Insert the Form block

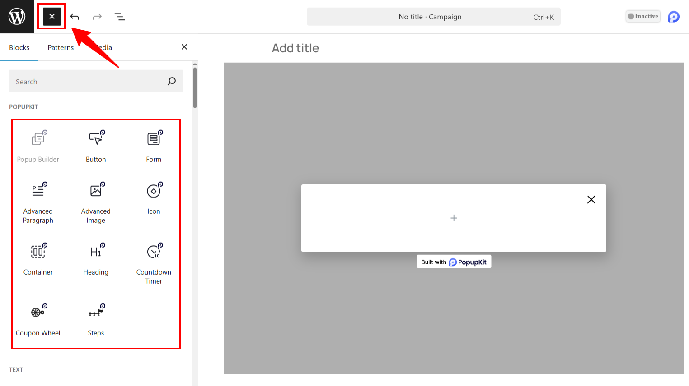(x=154, y=147)
